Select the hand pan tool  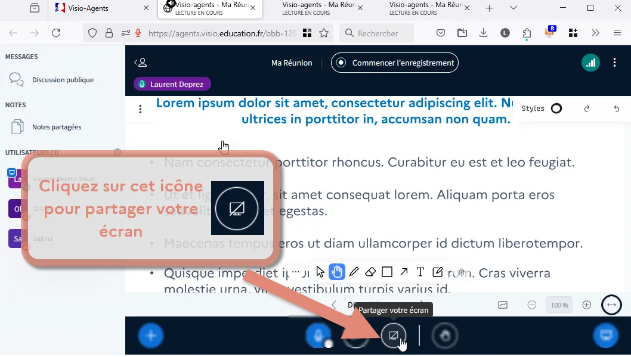tap(337, 272)
